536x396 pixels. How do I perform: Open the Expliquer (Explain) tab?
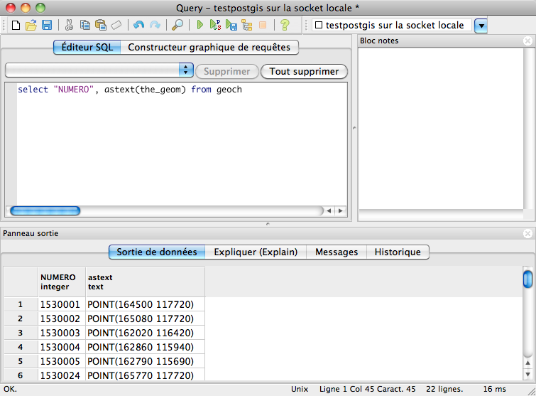[256, 252]
